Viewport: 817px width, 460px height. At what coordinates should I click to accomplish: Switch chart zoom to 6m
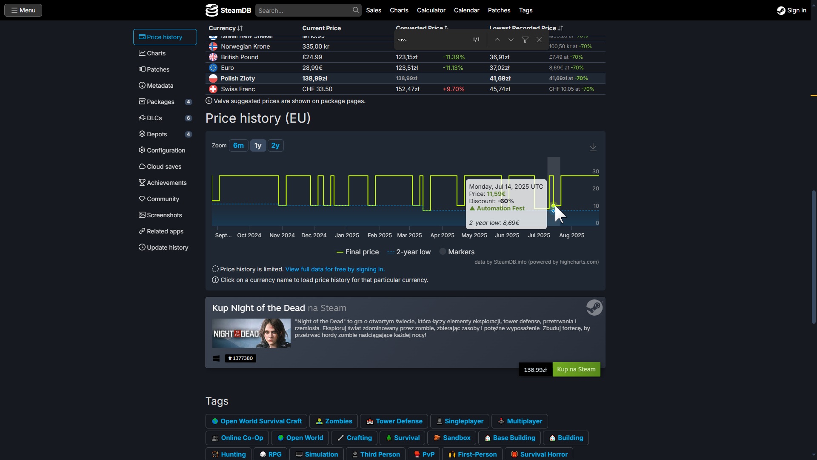pyautogui.click(x=238, y=146)
